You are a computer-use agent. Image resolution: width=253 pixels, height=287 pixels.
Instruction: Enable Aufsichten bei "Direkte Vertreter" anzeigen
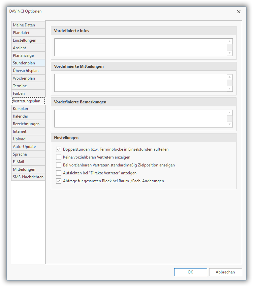click(x=59, y=173)
